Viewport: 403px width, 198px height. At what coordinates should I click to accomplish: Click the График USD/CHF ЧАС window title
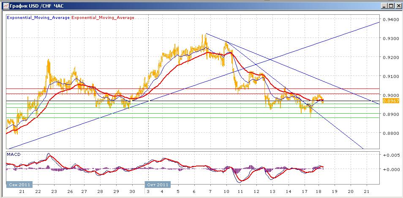[x=37, y=5]
